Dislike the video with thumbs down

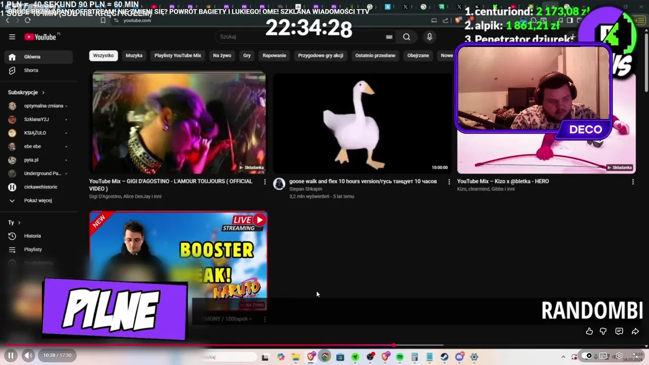603,331
